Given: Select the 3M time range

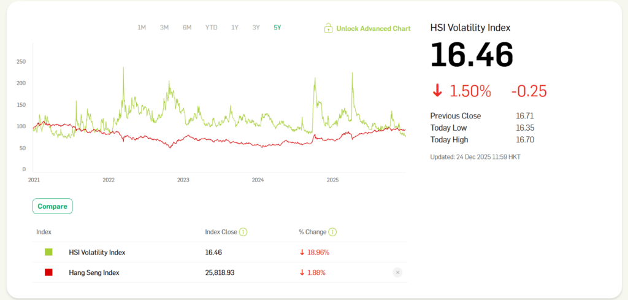Looking at the screenshot, I should pos(164,28).
